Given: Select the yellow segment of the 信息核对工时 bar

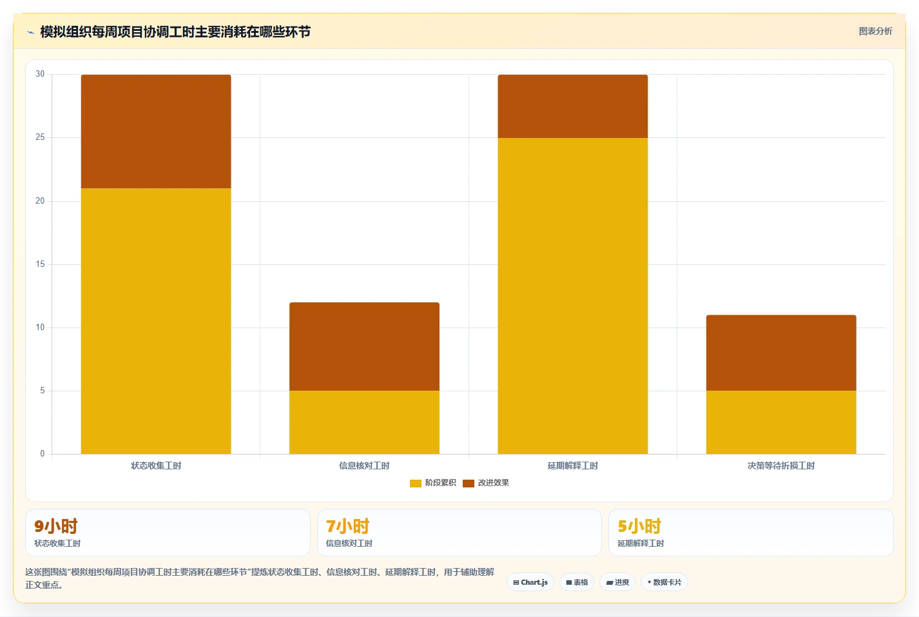Looking at the screenshot, I should pos(364,422).
